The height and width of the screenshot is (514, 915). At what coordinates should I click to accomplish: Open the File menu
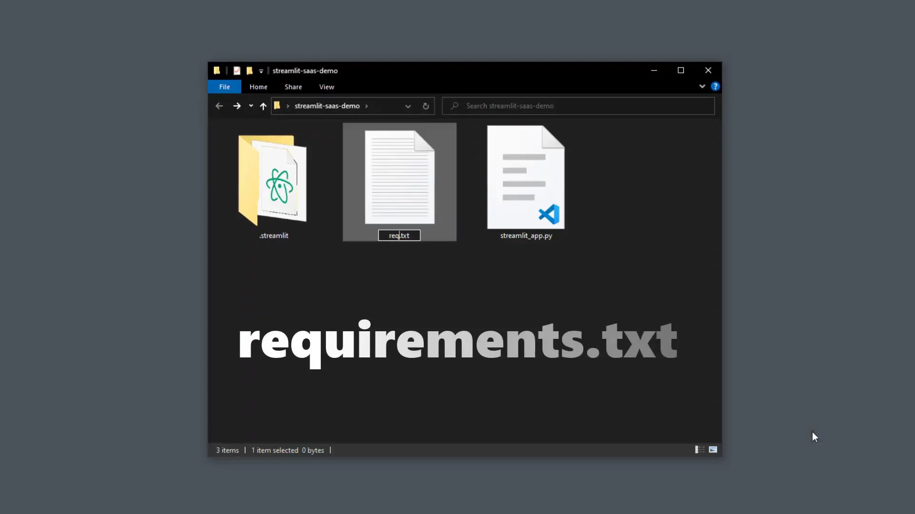pos(224,87)
